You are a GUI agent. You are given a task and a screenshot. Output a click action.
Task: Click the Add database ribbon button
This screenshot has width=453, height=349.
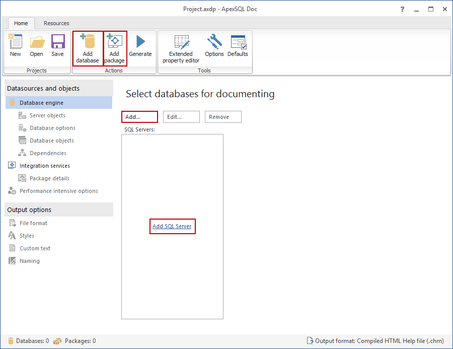[88, 48]
